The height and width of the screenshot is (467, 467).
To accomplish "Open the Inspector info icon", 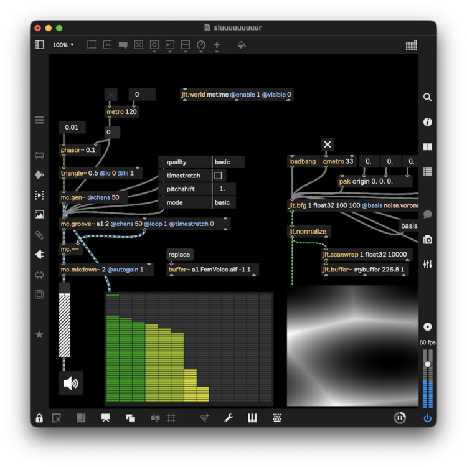I will [x=427, y=122].
